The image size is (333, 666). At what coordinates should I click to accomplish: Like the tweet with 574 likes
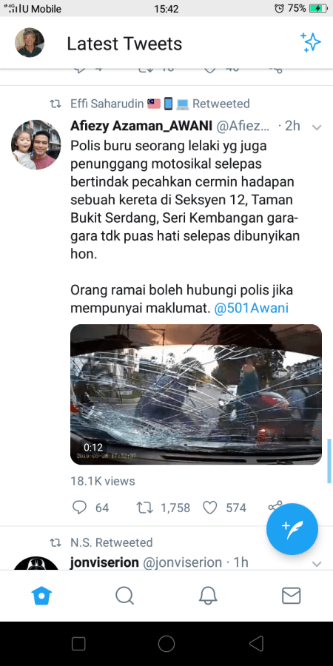point(210,507)
